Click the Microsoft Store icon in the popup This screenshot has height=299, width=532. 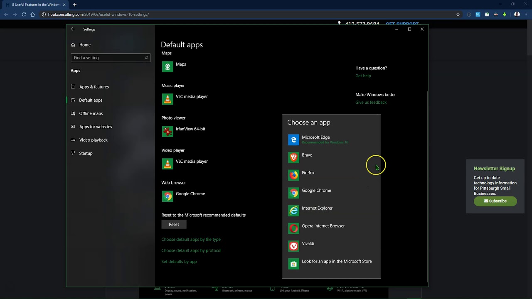point(293,264)
